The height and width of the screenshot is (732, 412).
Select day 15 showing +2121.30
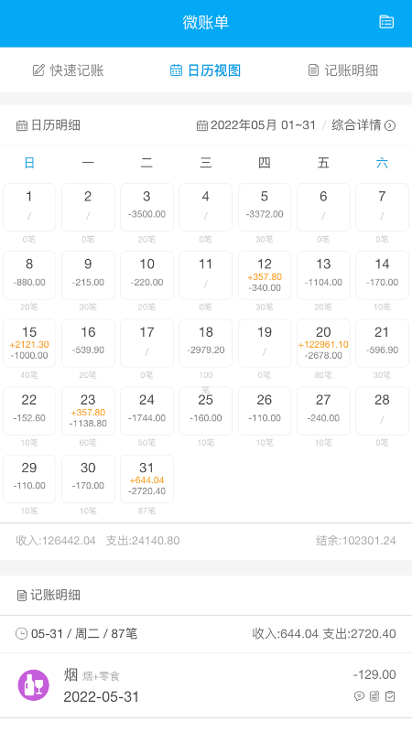click(x=29, y=343)
